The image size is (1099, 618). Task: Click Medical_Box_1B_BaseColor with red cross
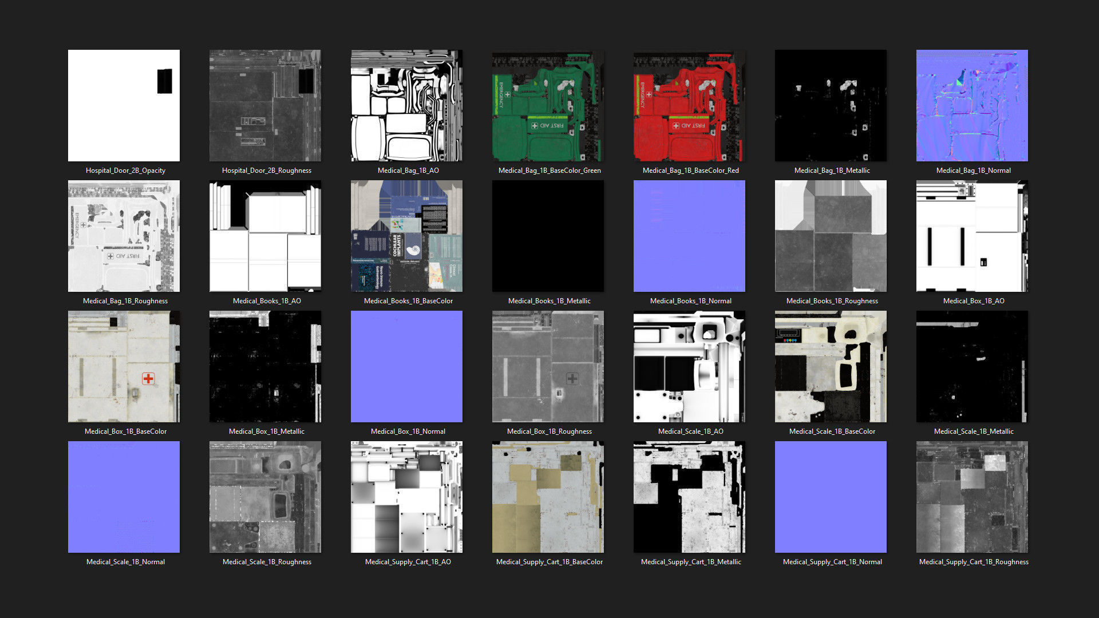[x=124, y=366]
